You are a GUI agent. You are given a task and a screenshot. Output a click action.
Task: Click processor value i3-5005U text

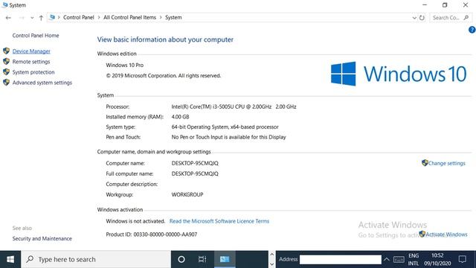234,106
